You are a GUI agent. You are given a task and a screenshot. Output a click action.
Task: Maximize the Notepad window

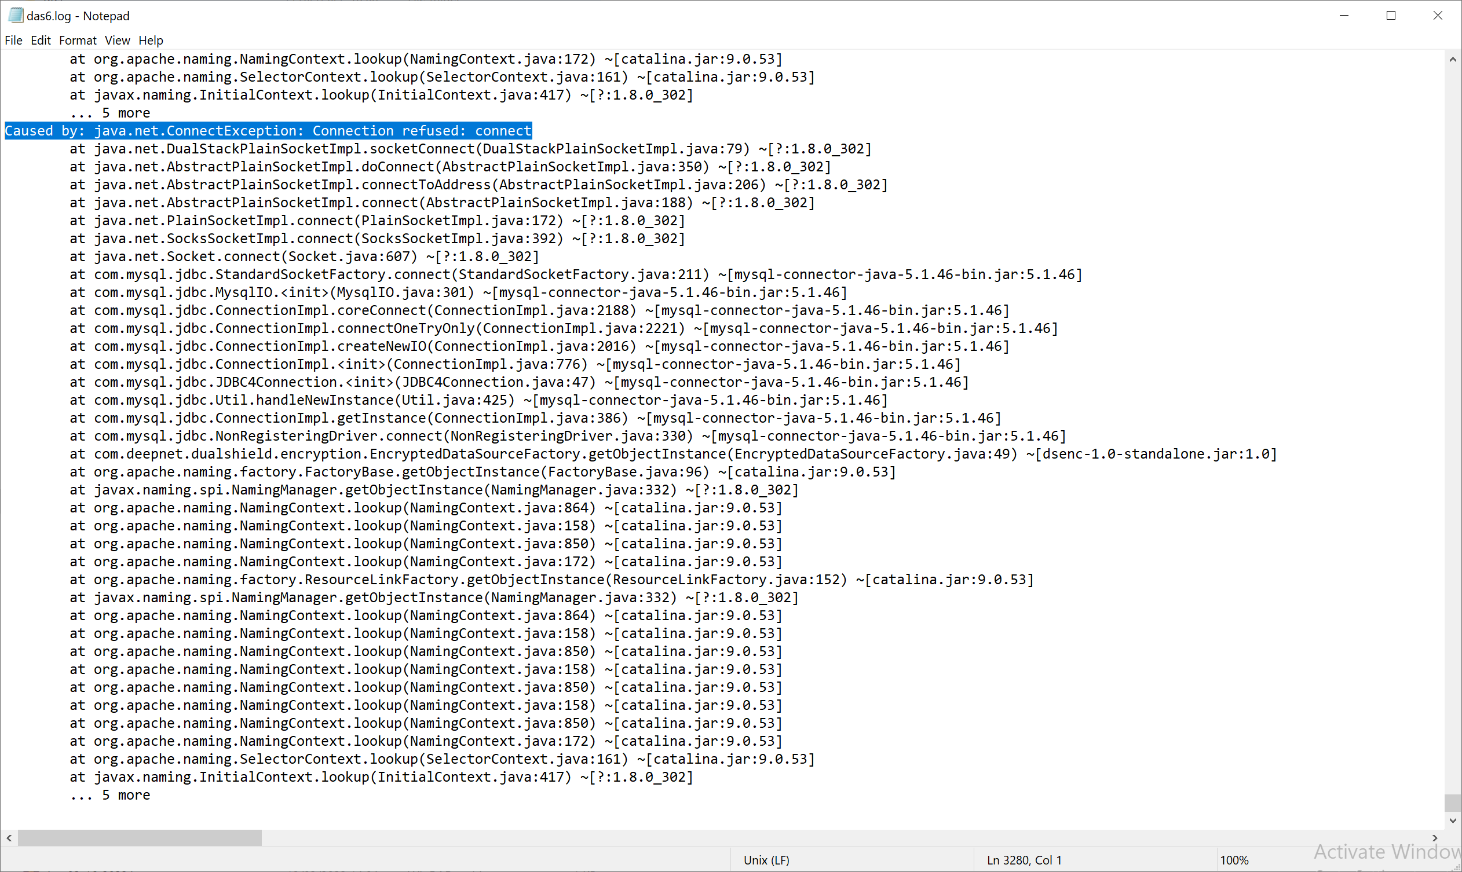coord(1391,15)
